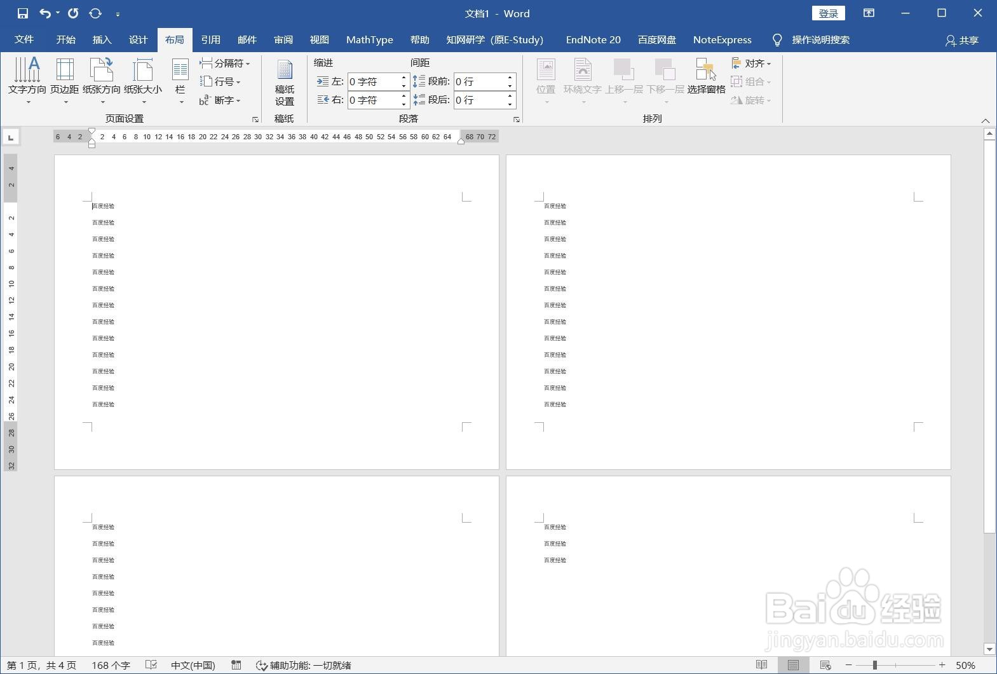The width and height of the screenshot is (997, 674).
Task: Switch to the Home (开始) tab
Action: 66,39
